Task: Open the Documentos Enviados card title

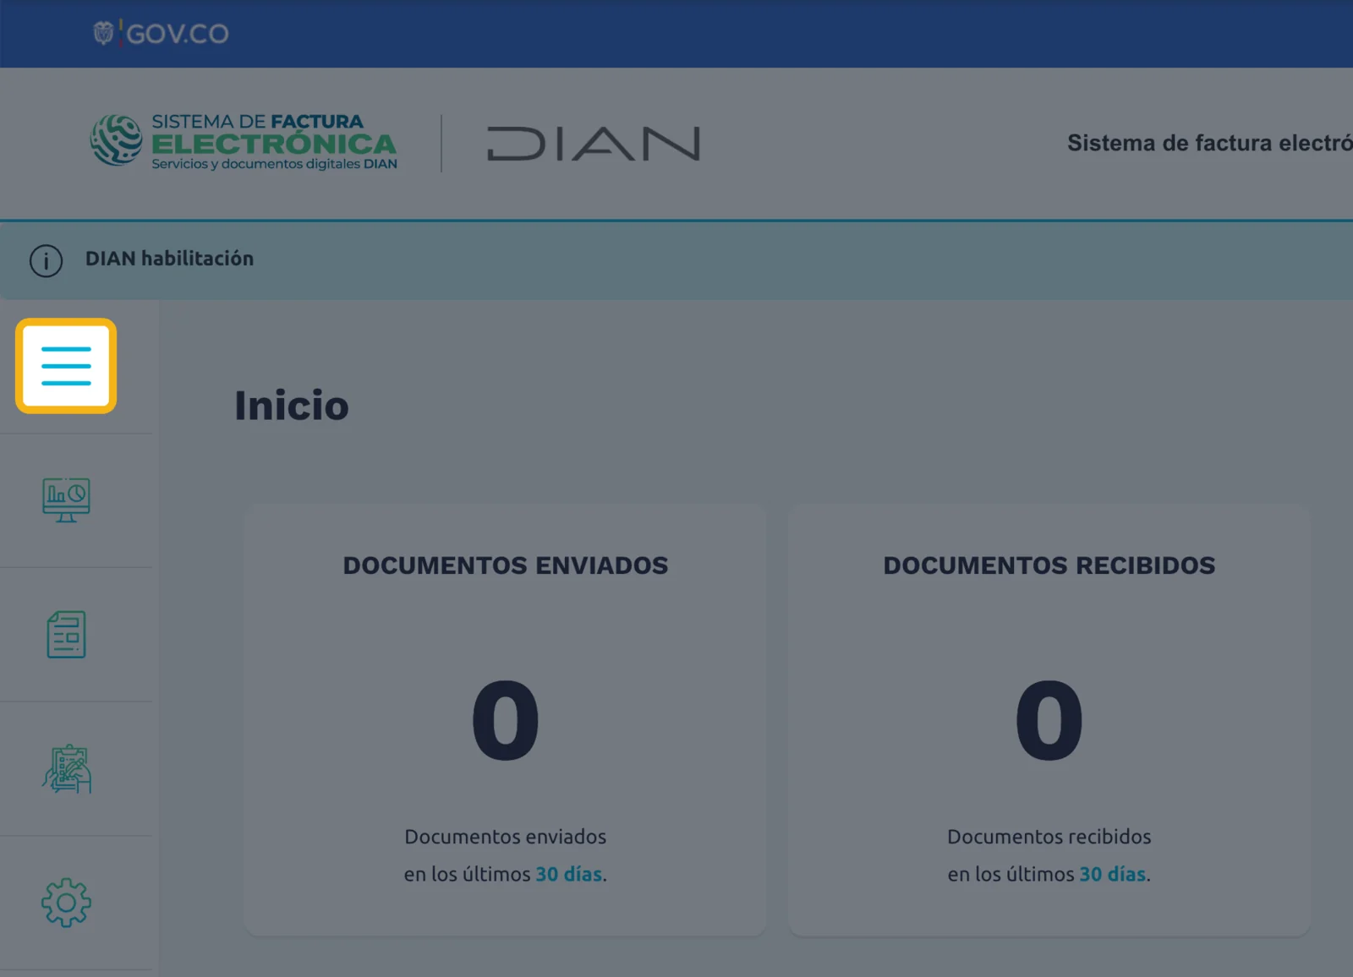Action: pyautogui.click(x=506, y=565)
